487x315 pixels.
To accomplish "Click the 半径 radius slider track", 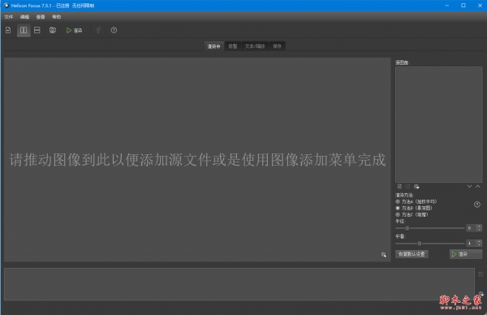I will 430,228.
